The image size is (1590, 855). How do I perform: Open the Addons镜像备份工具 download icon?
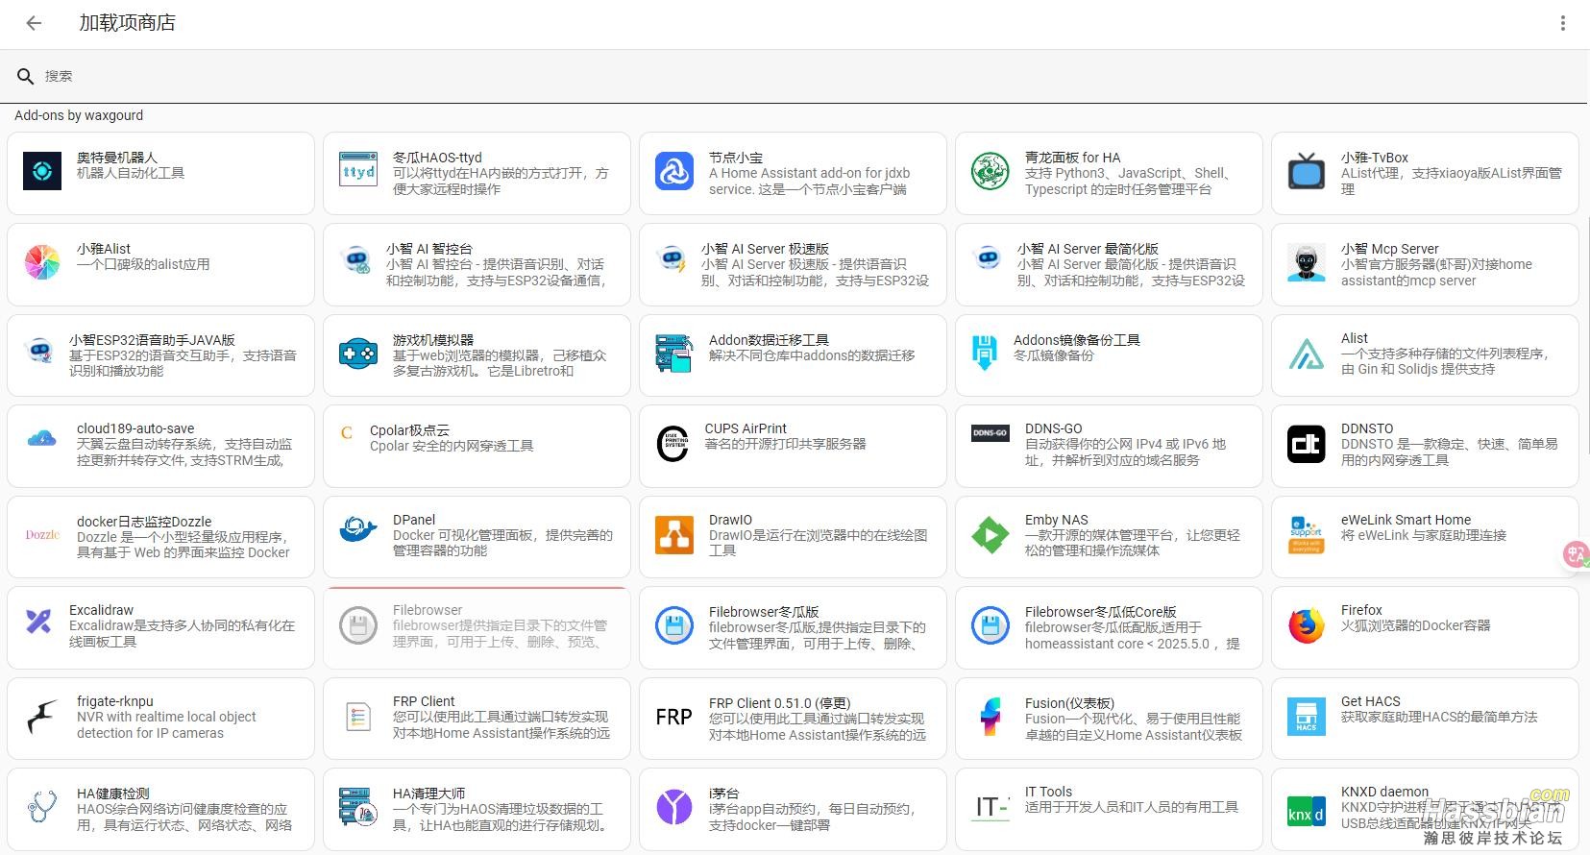click(x=985, y=353)
